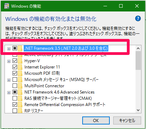Click the folder icon beside RIP リスナー
The height and width of the screenshot is (129, 146).
20,111
